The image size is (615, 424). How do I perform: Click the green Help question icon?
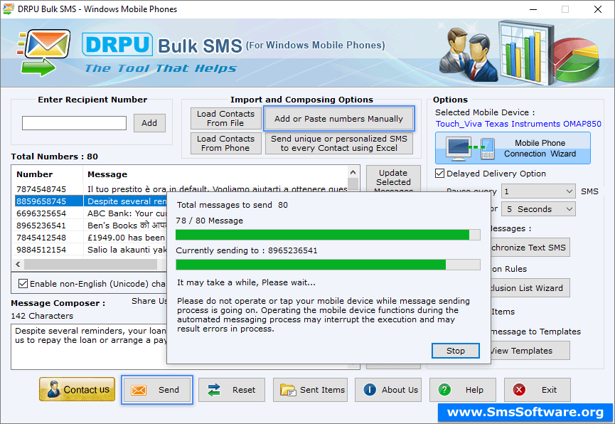pyautogui.click(x=444, y=390)
